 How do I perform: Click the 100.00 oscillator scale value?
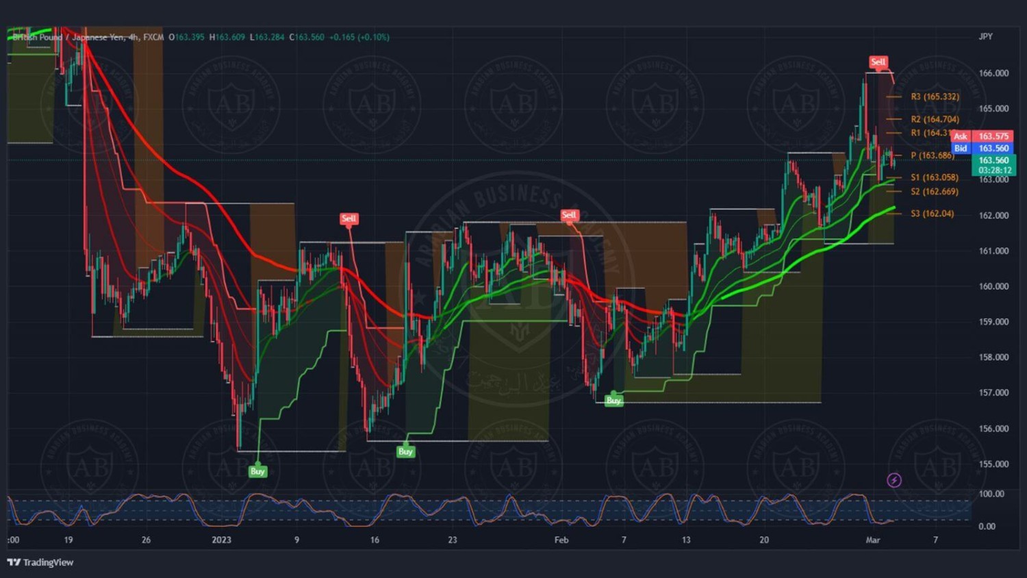point(991,494)
